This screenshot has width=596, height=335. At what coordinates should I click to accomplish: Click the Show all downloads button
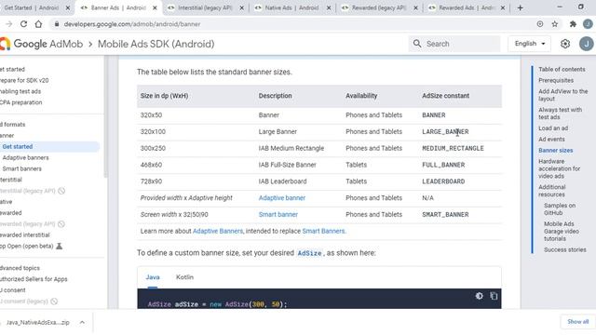click(577, 322)
